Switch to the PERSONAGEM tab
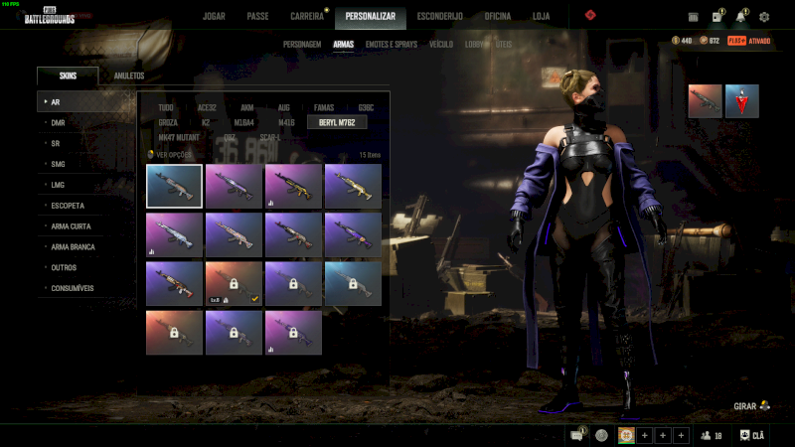This screenshot has width=795, height=447. click(302, 44)
